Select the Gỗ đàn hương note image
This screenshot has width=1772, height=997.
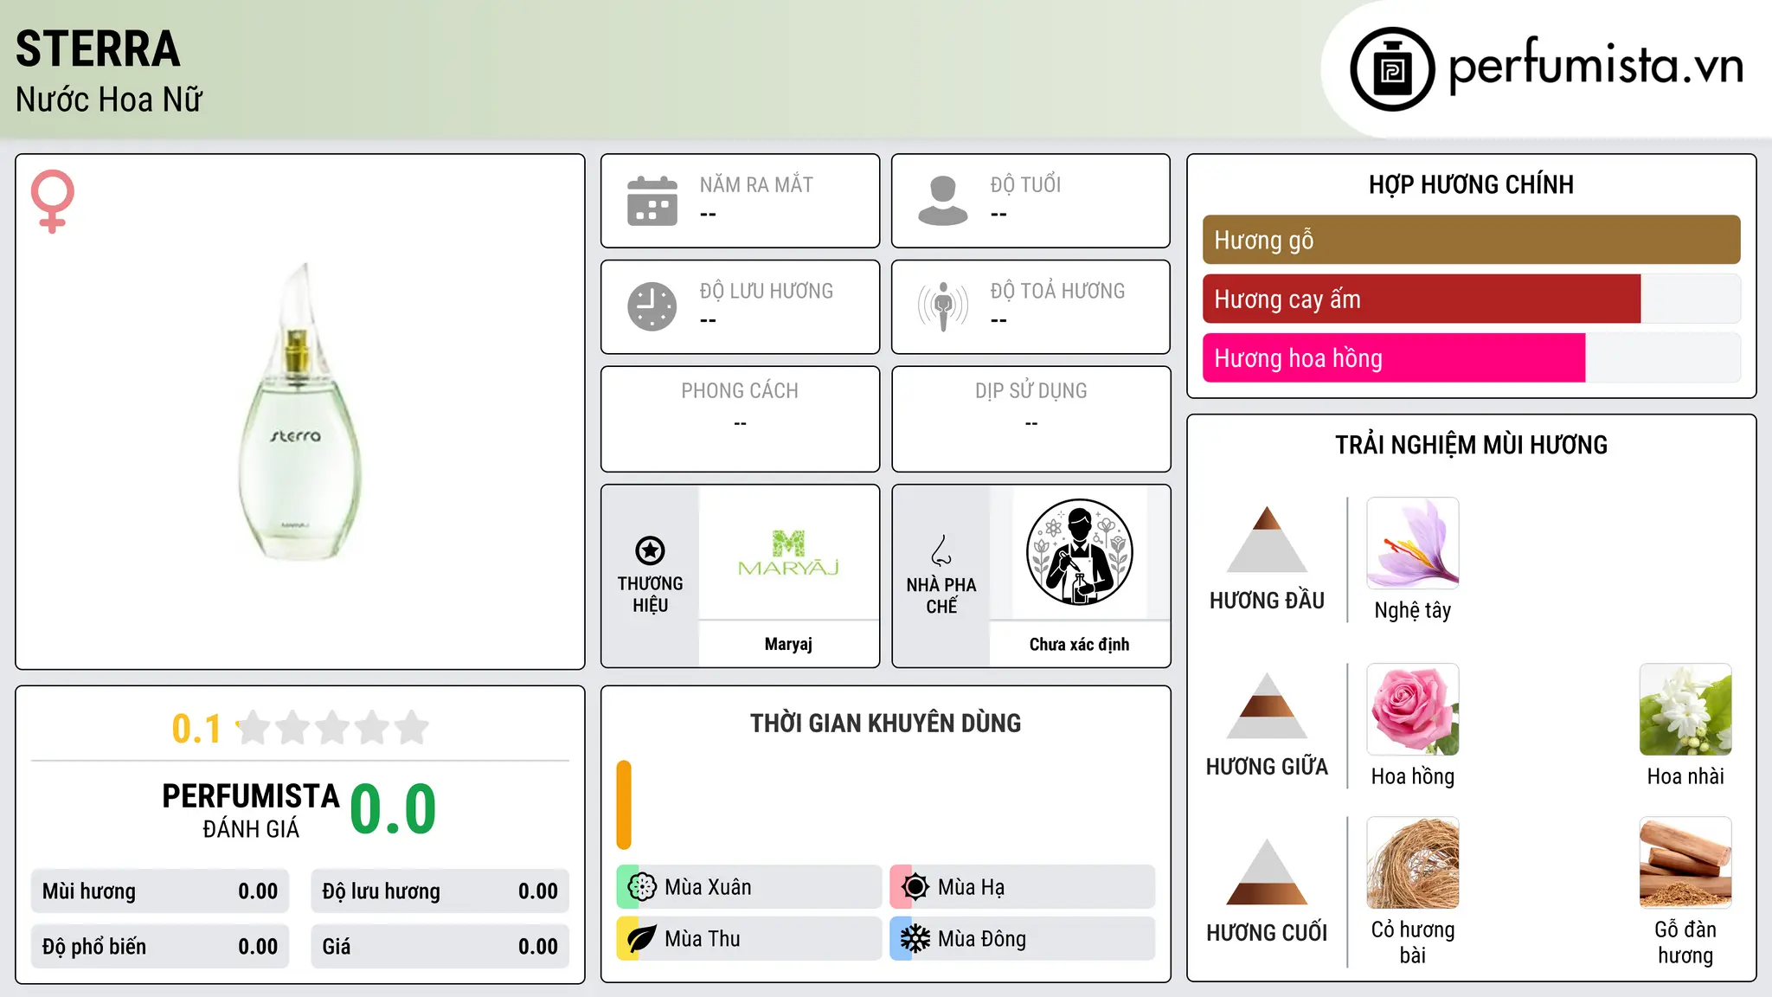coord(1685,863)
